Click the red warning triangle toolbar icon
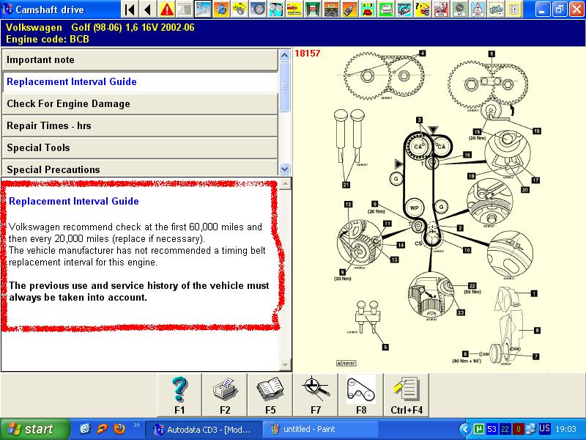The image size is (586, 440). pyautogui.click(x=167, y=10)
